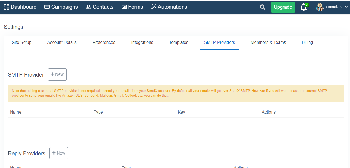The image size is (350, 168).
Task: Click the green Upgrade button
Action: (283, 7)
